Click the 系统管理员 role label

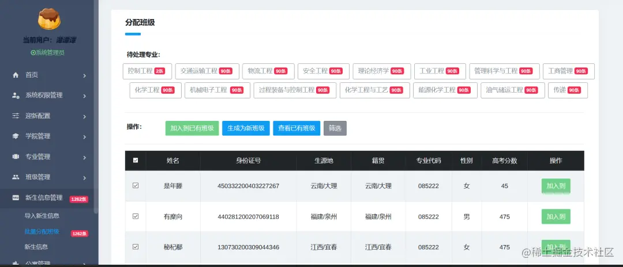[47, 52]
